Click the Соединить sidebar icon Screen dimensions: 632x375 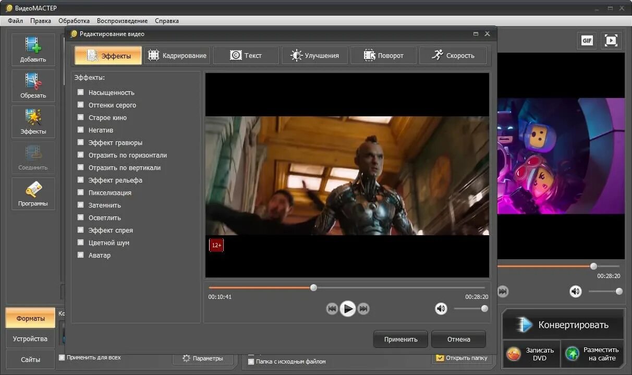tap(33, 158)
